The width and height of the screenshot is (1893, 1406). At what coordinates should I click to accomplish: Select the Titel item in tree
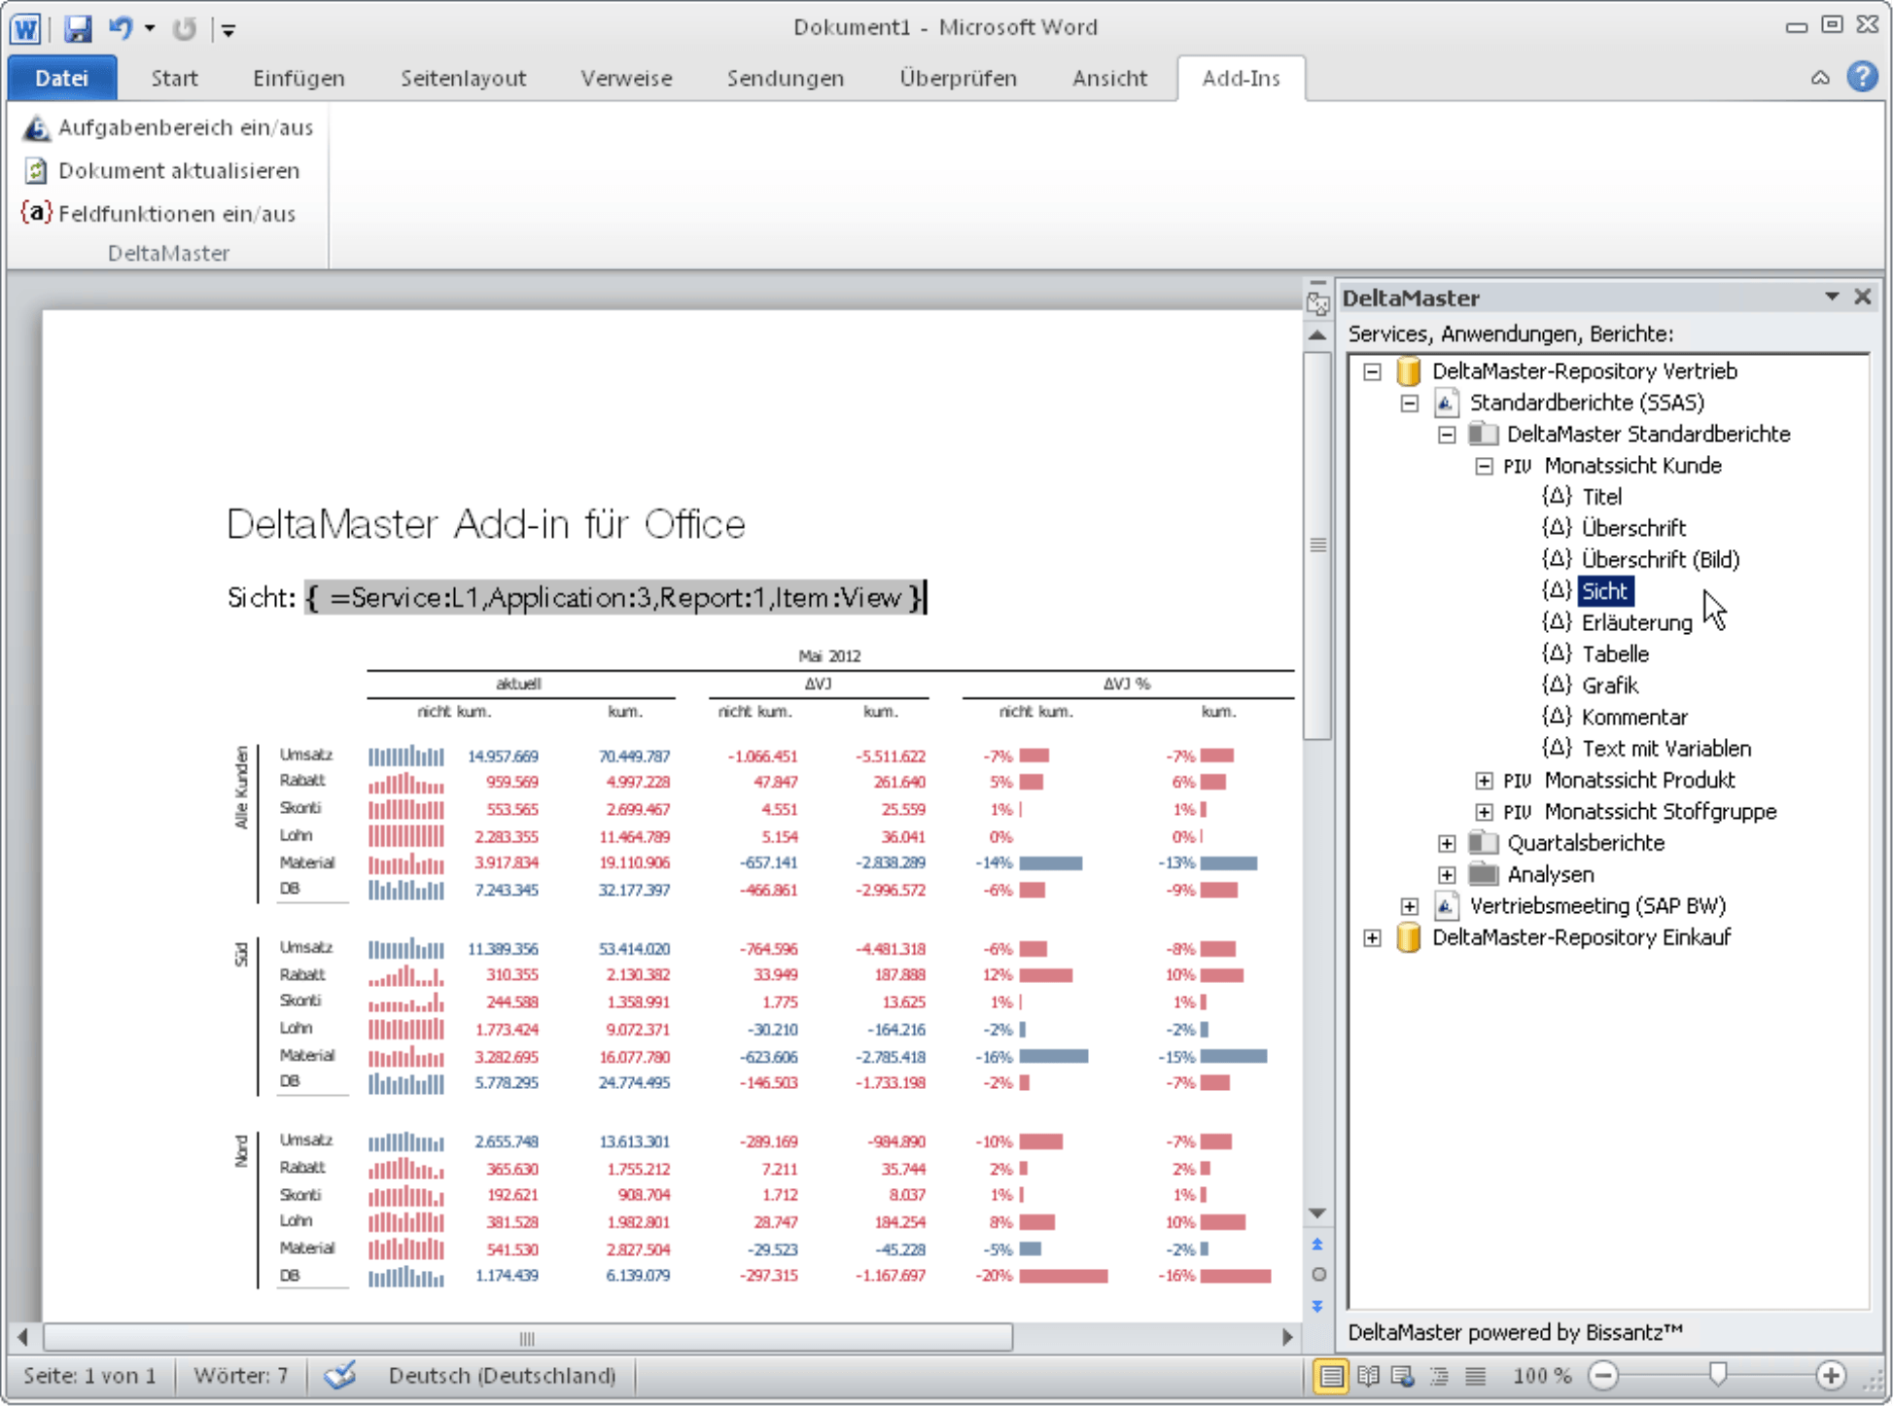(1601, 497)
